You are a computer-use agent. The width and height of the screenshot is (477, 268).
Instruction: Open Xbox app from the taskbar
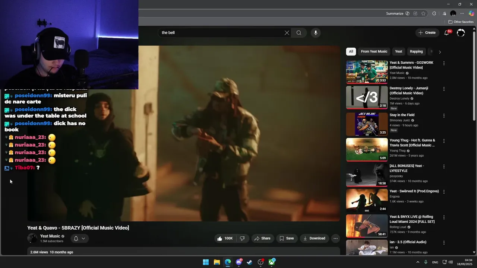[272, 262]
